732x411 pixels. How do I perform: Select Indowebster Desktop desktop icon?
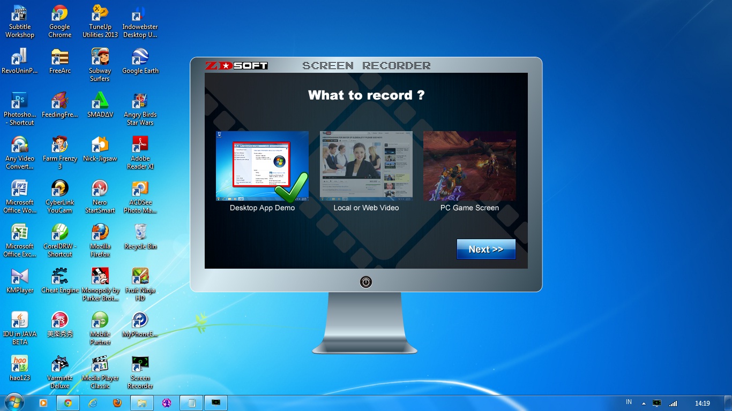pyautogui.click(x=140, y=22)
